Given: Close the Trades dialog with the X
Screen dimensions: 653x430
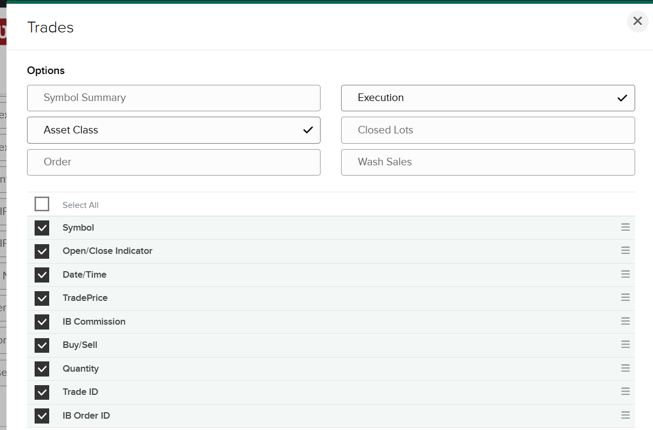Looking at the screenshot, I should [637, 21].
